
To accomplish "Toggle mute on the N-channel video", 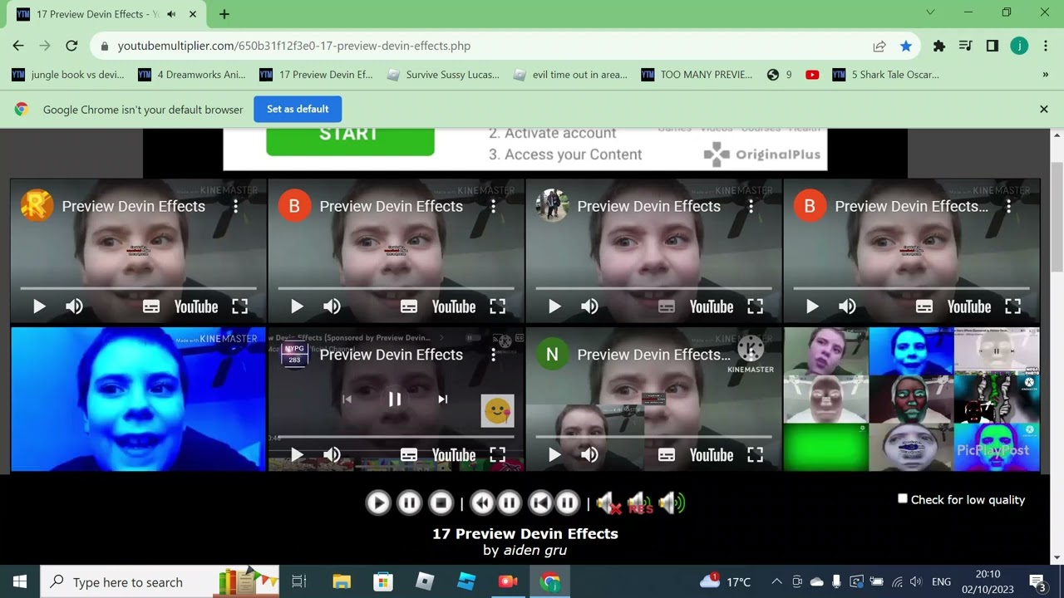I will coord(589,455).
